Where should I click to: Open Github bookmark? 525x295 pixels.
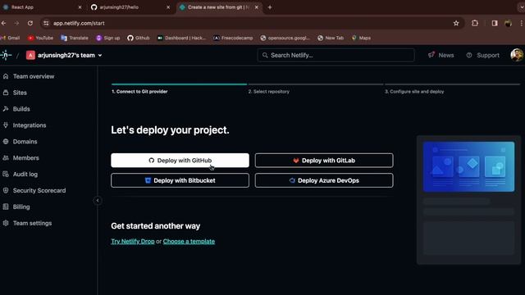pyautogui.click(x=139, y=39)
